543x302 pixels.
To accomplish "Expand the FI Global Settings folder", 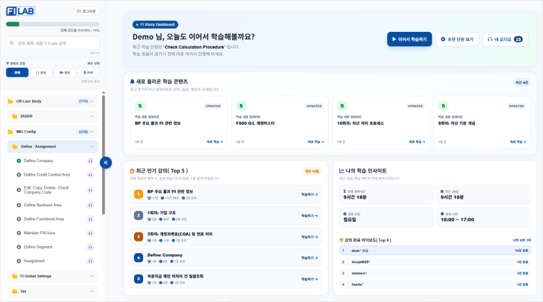I will pos(53,277).
